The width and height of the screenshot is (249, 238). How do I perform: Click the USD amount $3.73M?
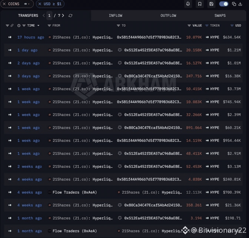click(x=234, y=89)
